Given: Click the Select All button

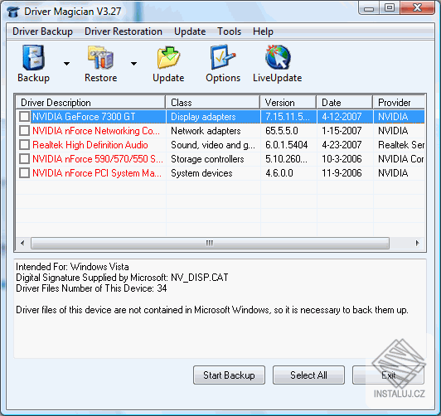Looking at the screenshot, I should tap(308, 375).
